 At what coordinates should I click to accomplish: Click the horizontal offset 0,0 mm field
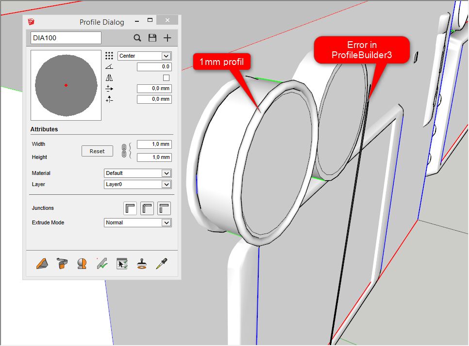click(x=154, y=88)
